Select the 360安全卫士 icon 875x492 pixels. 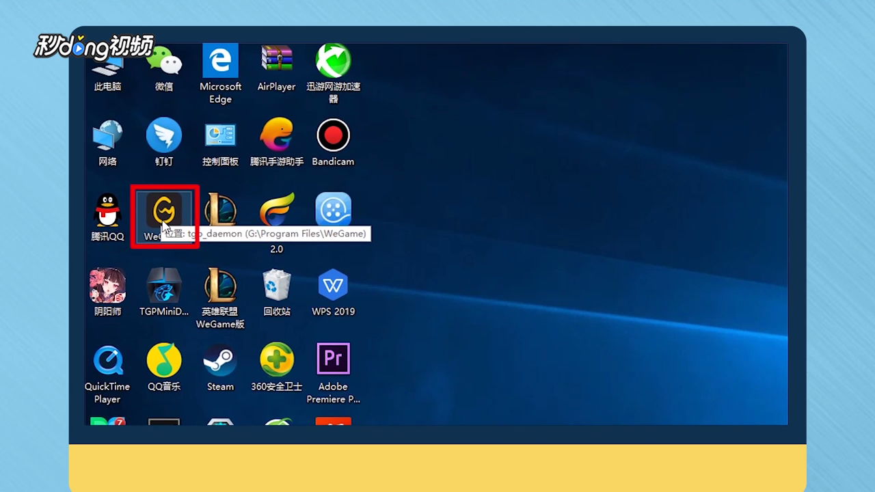click(x=276, y=360)
